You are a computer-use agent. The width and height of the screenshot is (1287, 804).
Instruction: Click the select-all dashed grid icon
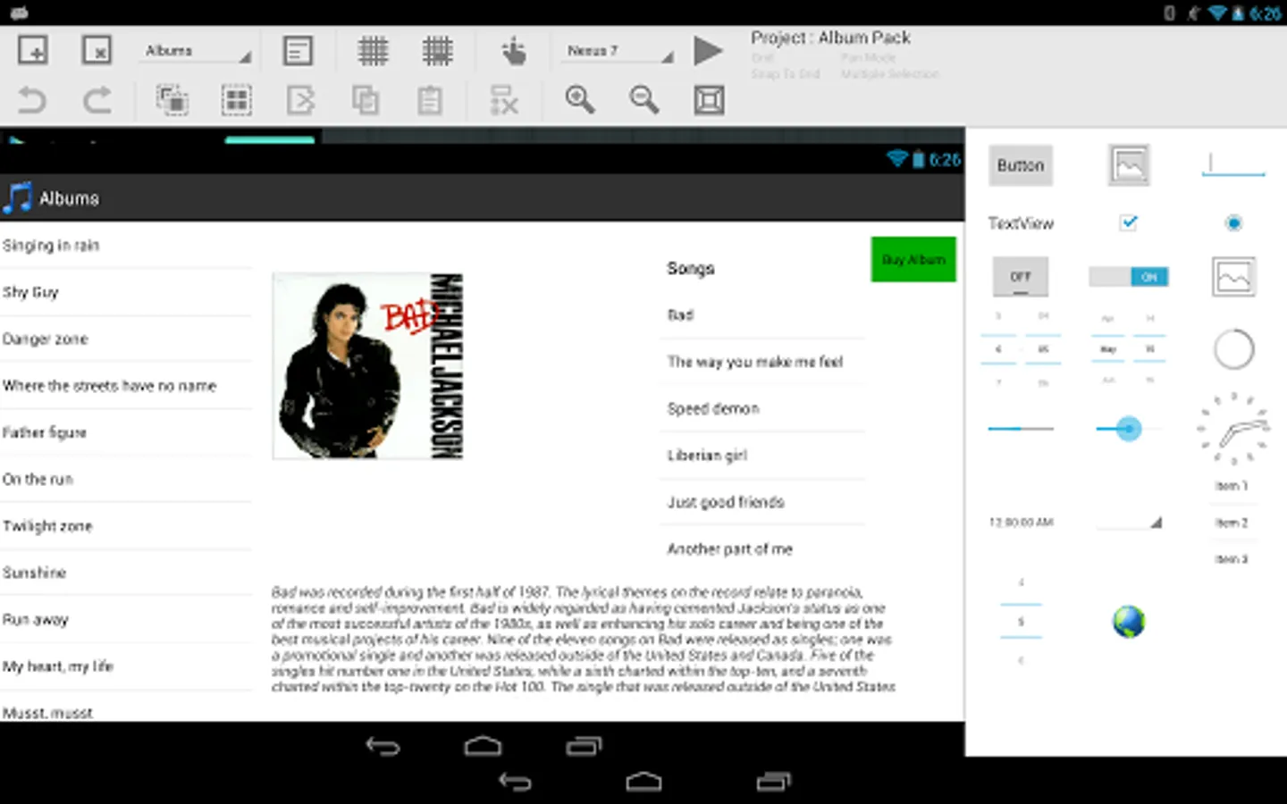236,99
